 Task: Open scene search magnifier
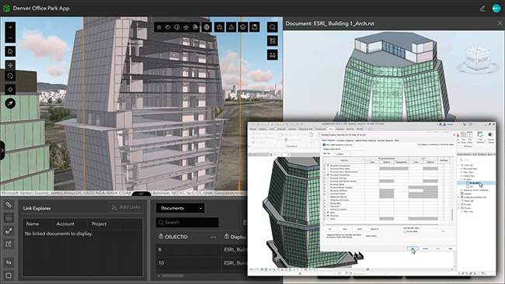(x=273, y=27)
